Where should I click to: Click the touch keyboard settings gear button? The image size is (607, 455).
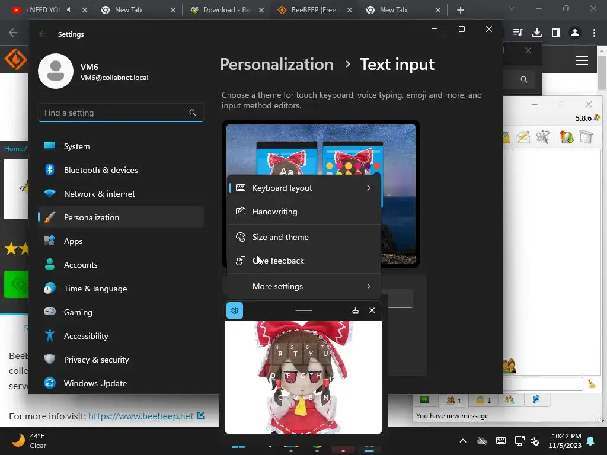pos(234,310)
